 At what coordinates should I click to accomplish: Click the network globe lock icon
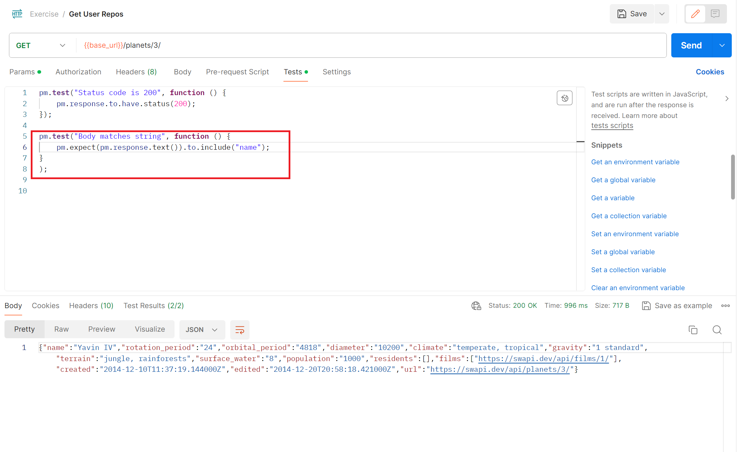(476, 306)
